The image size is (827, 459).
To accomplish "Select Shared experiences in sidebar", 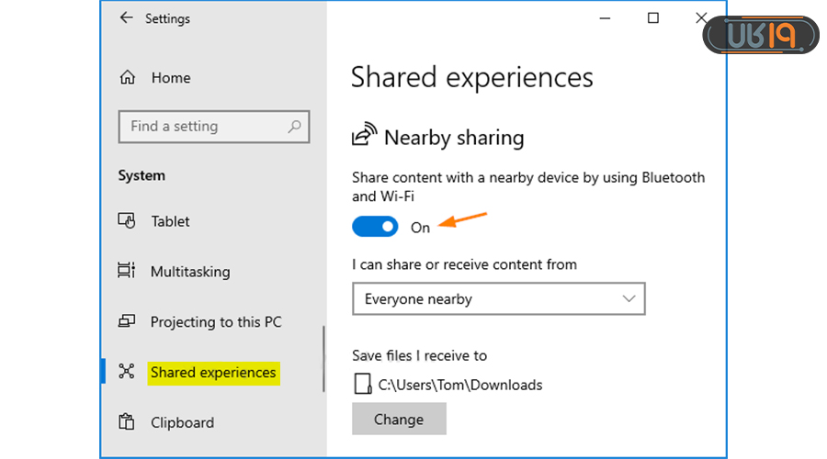I will 213,372.
